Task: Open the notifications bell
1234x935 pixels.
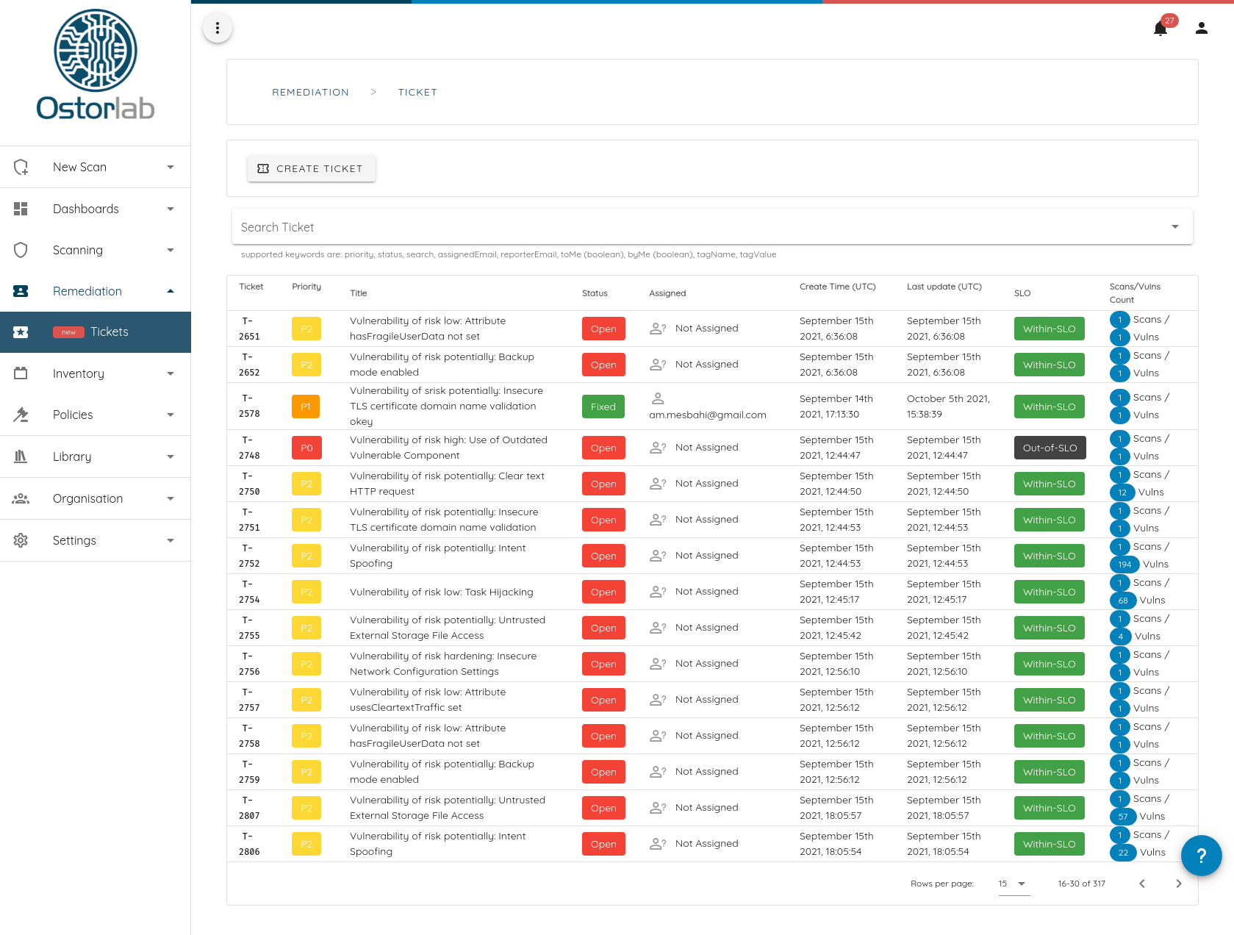Action: click(x=1161, y=29)
